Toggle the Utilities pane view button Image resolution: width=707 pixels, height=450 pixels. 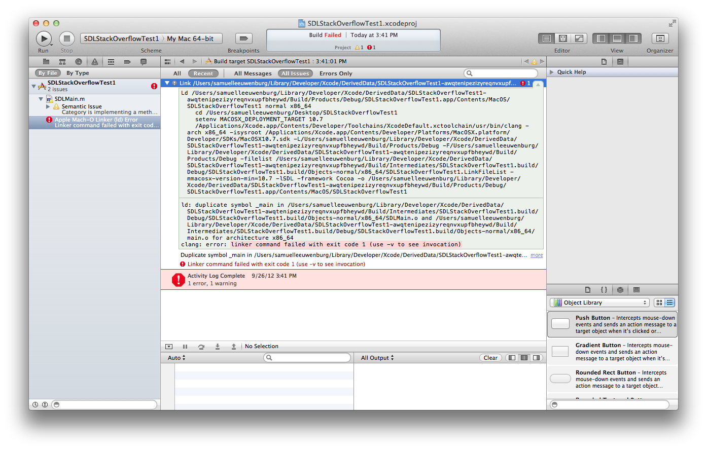[x=633, y=39]
